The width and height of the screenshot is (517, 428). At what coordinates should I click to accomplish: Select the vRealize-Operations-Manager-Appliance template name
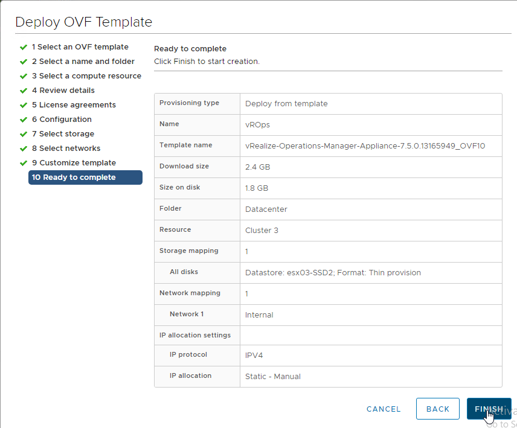coord(365,146)
